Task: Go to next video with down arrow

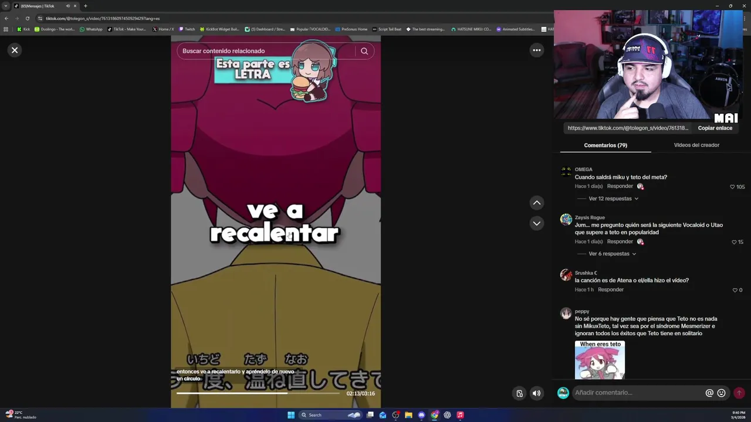Action: point(536,223)
